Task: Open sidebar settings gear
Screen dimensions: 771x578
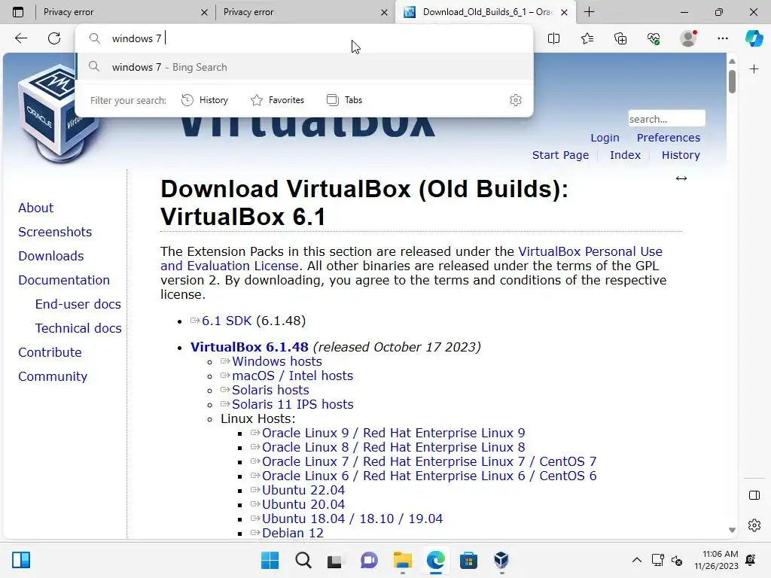Action: tap(754, 525)
